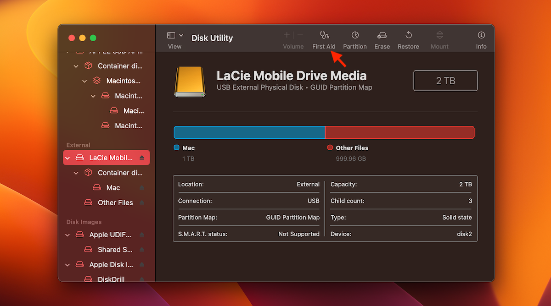This screenshot has height=306, width=551.
Task: Click the red Other Files partition bar
Action: pyautogui.click(x=399, y=132)
